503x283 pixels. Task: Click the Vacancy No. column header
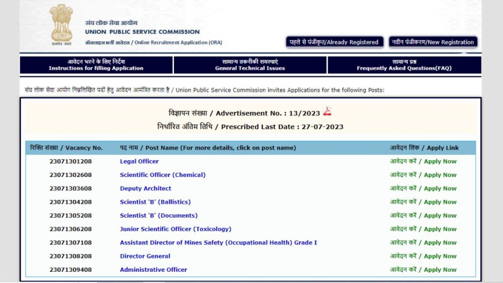click(66, 147)
